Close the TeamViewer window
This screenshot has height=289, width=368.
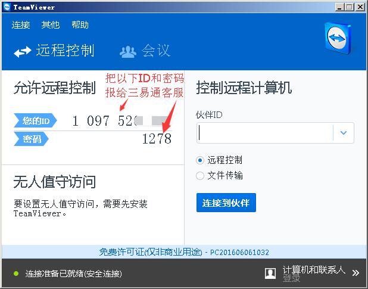coord(360,7)
